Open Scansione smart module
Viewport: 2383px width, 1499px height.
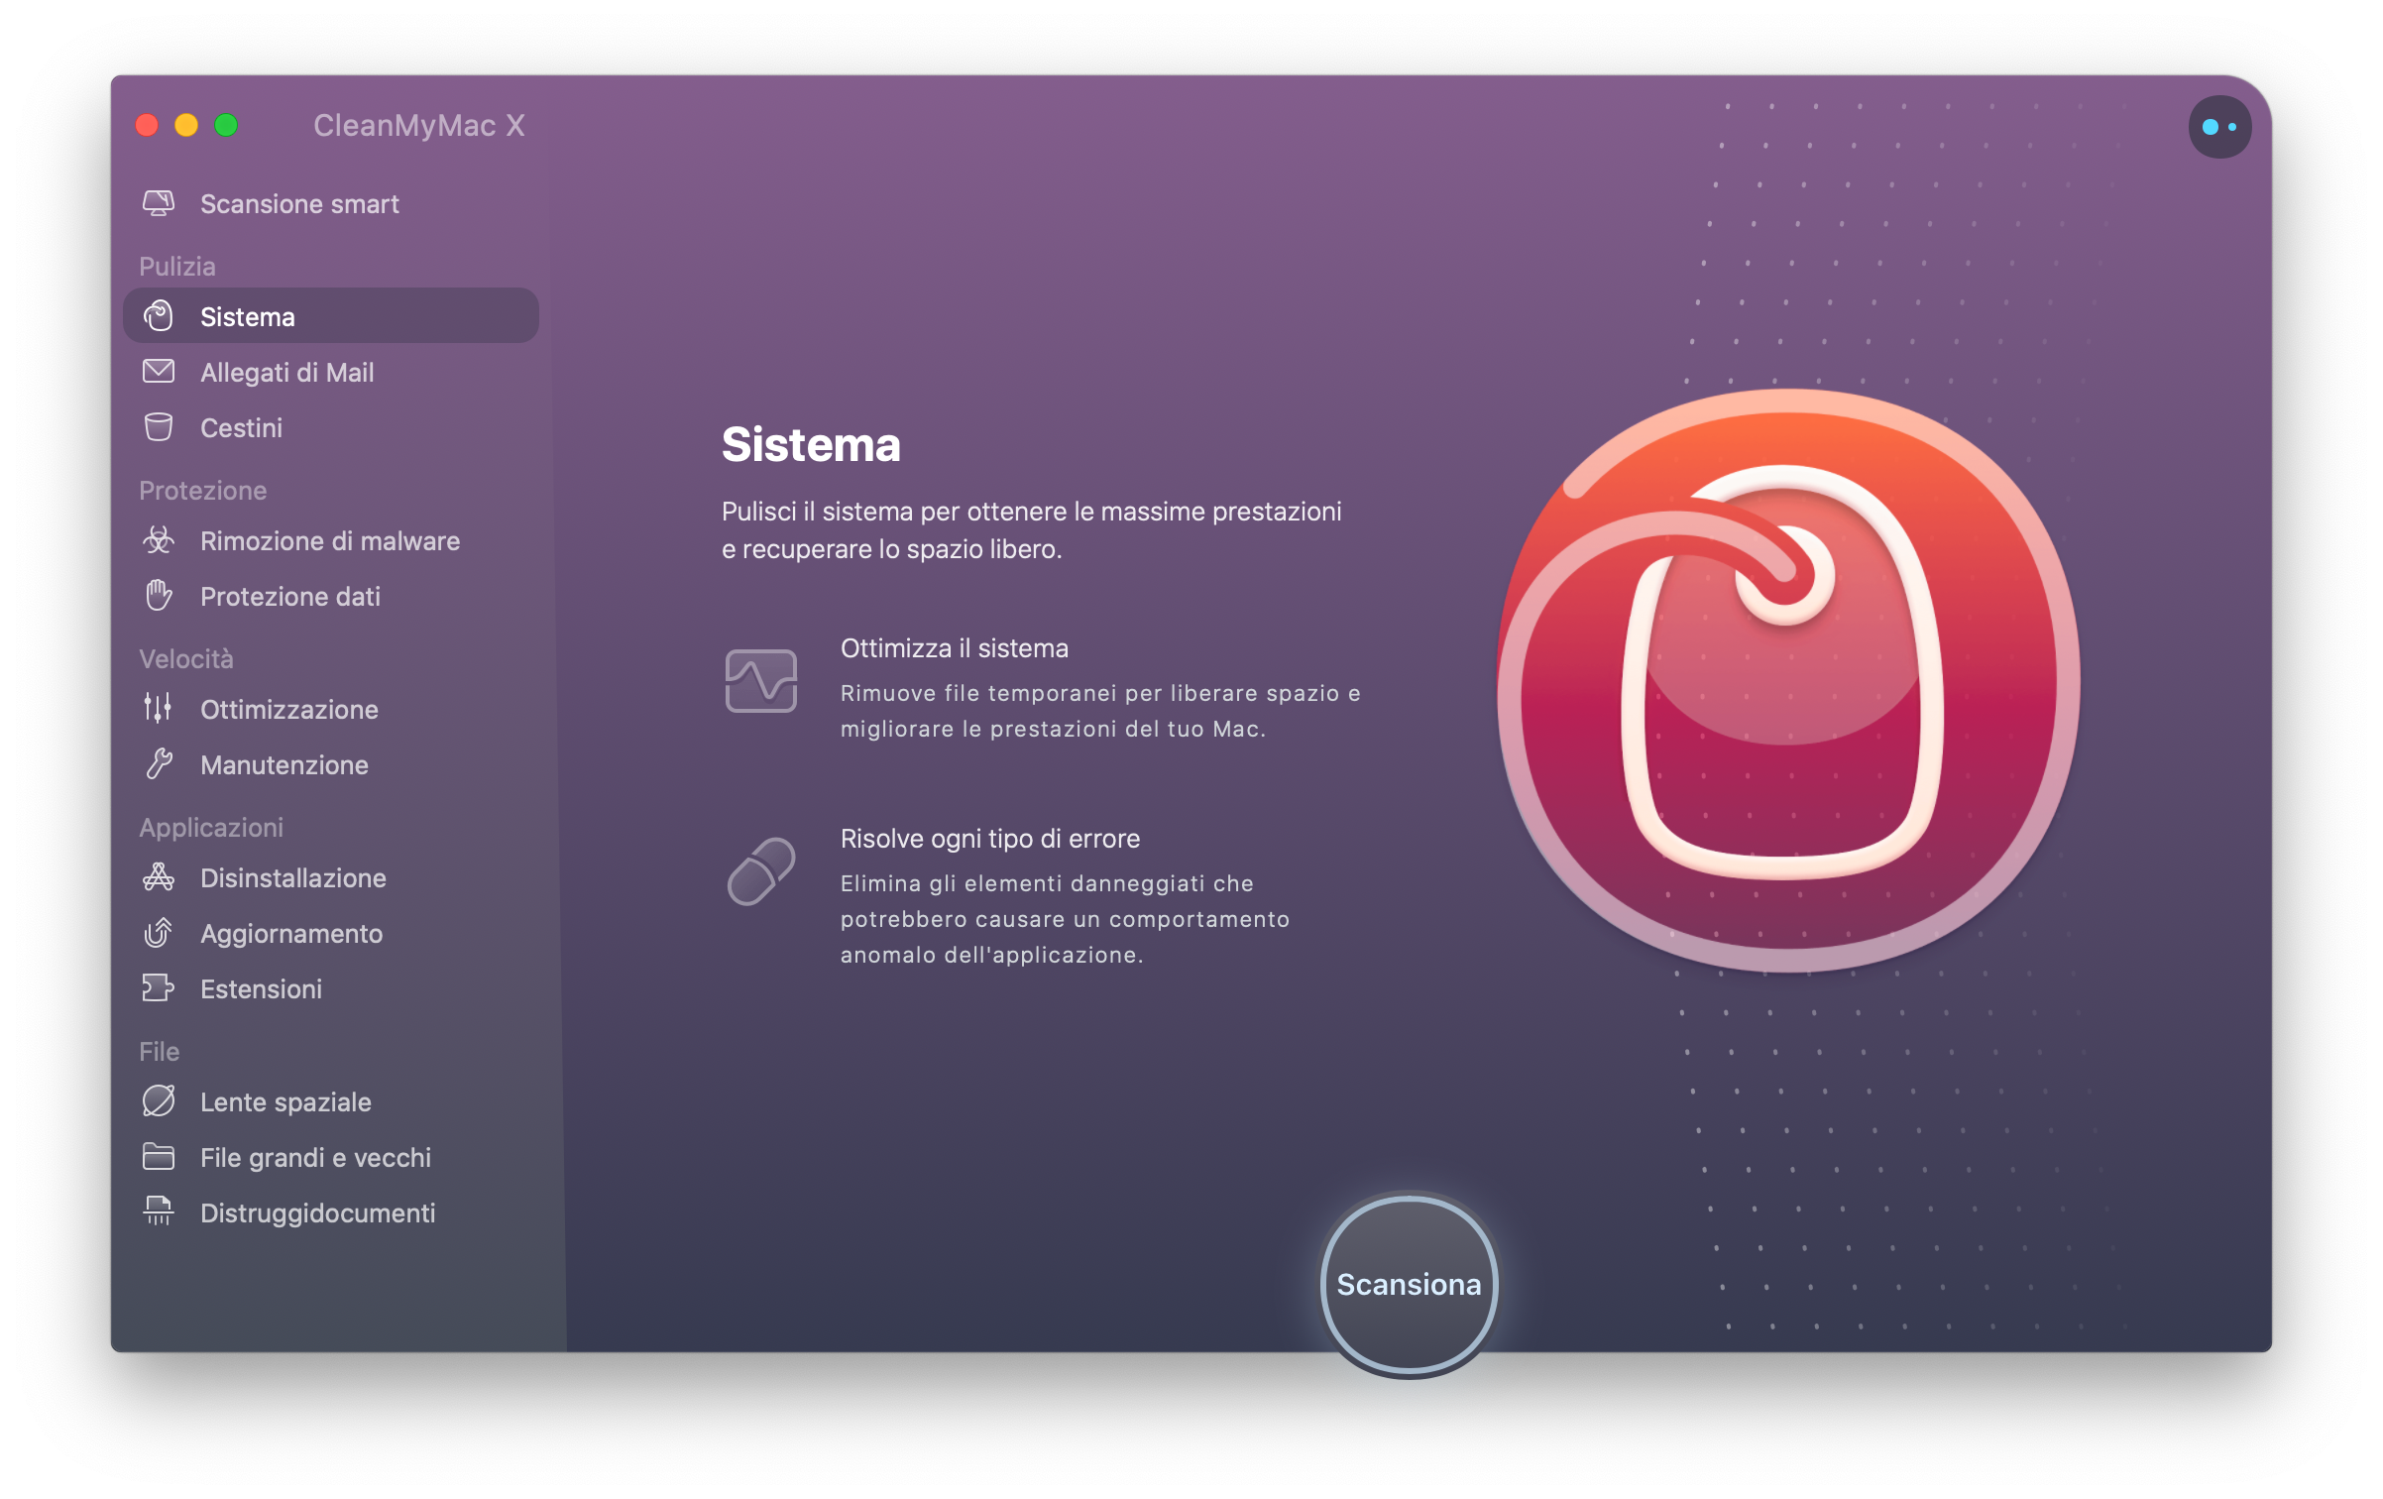click(331, 203)
